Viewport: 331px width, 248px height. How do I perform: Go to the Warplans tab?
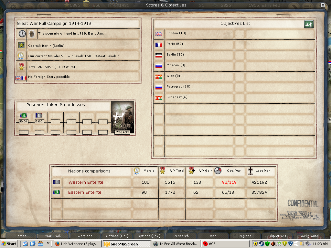[85, 236]
